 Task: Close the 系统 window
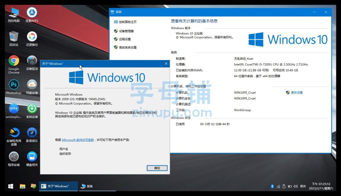point(326,12)
